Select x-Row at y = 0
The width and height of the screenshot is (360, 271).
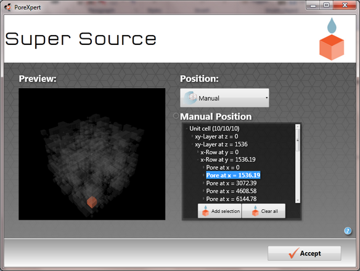pyautogui.click(x=219, y=152)
